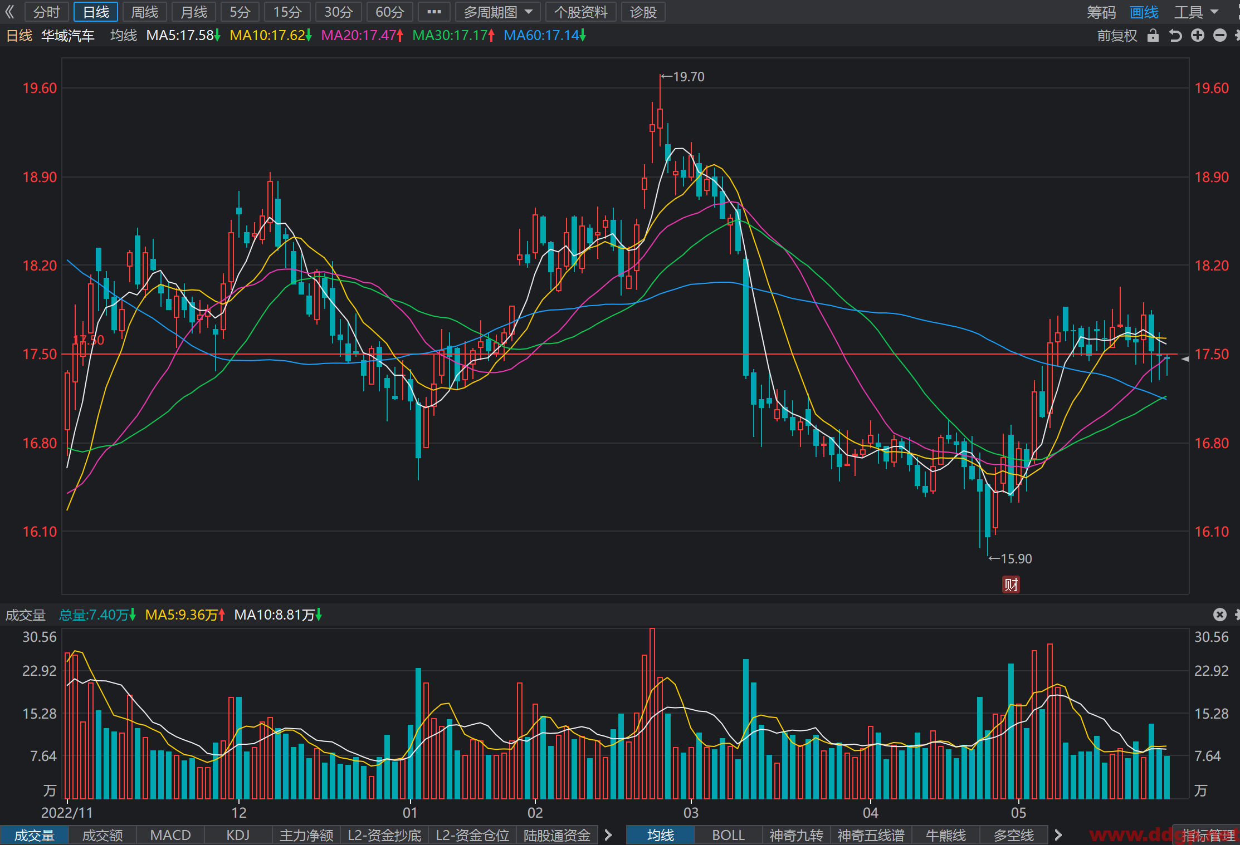1240x845 pixels.
Task: Open 个股资料 stock information
Action: point(581,12)
